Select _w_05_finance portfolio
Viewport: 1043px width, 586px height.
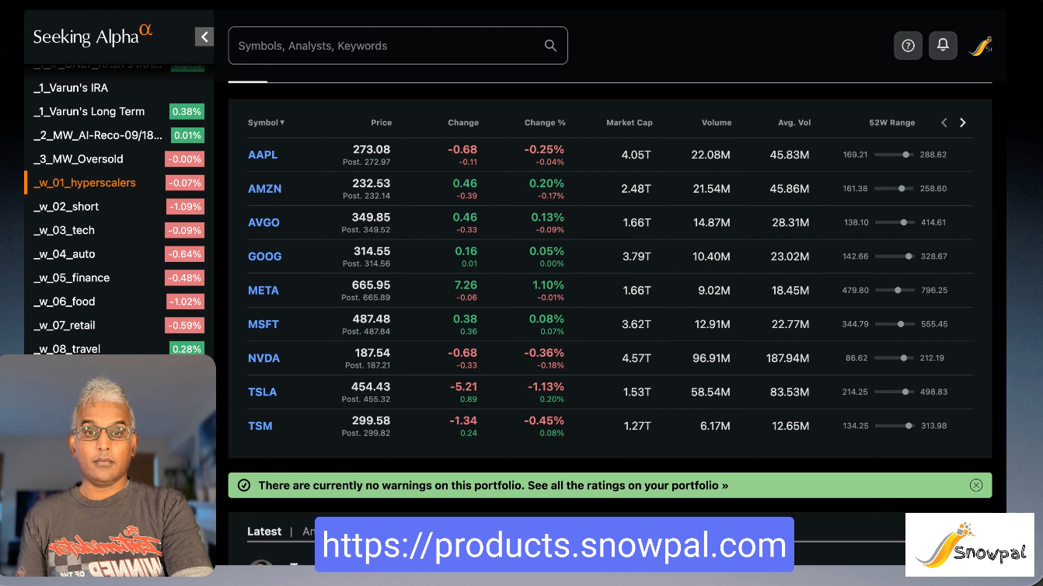(71, 277)
